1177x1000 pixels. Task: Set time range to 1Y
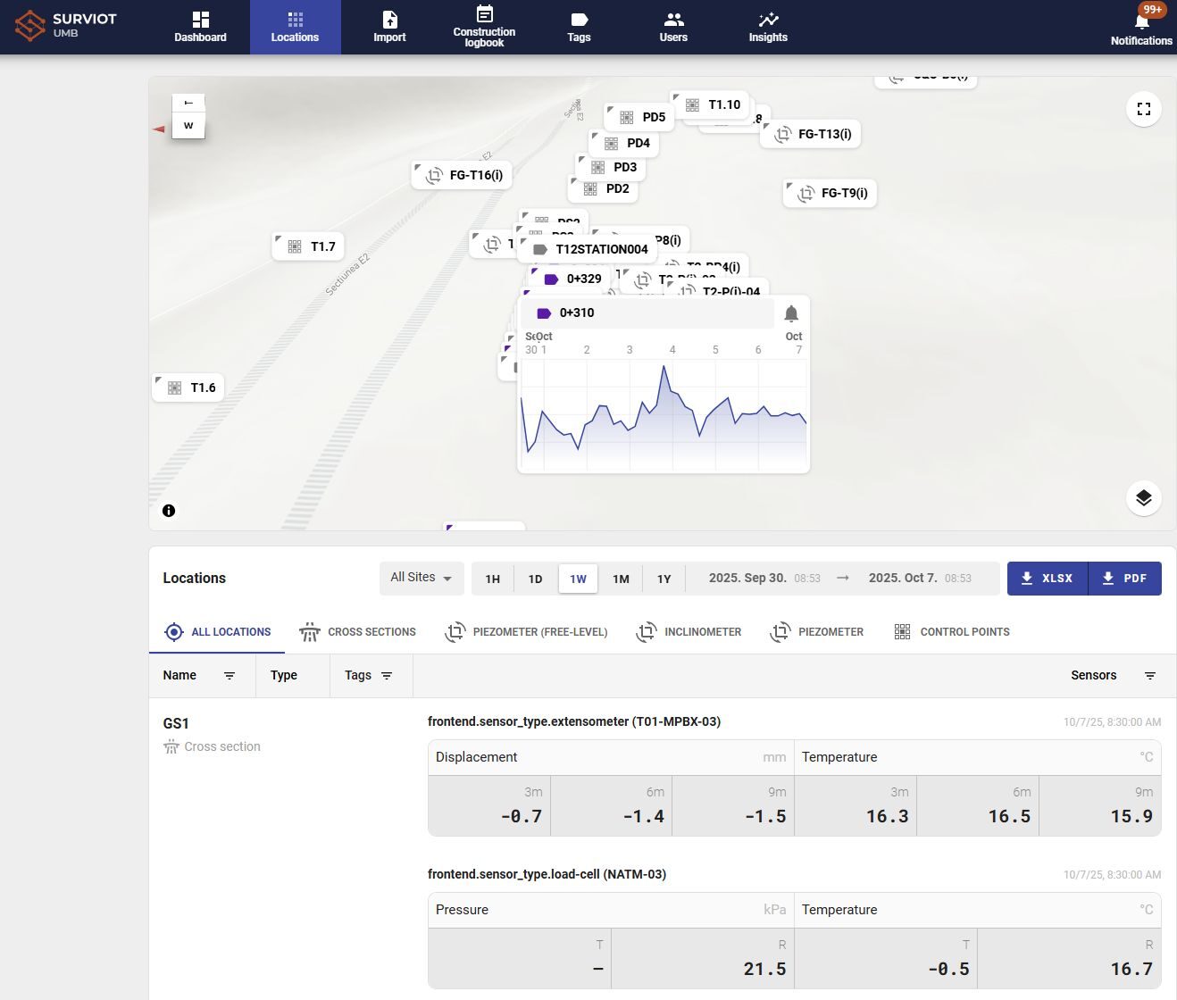[x=664, y=579]
